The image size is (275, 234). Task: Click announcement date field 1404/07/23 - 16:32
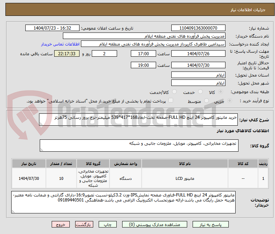pos(52,28)
